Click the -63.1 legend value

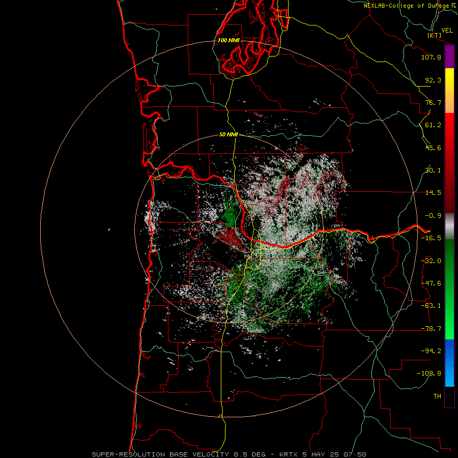(431, 306)
